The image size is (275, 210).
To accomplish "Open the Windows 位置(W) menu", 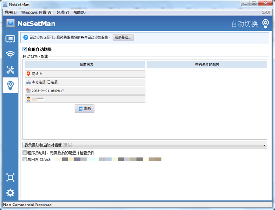I will pos(37,12).
